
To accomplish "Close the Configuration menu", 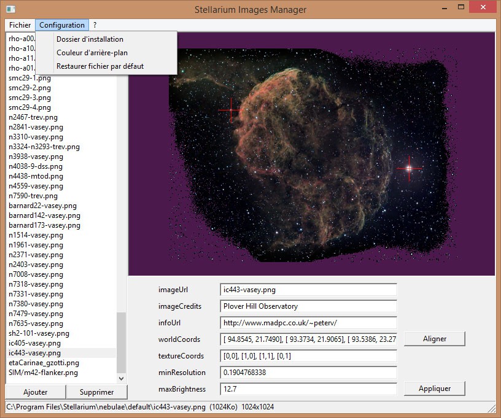I will pos(62,25).
